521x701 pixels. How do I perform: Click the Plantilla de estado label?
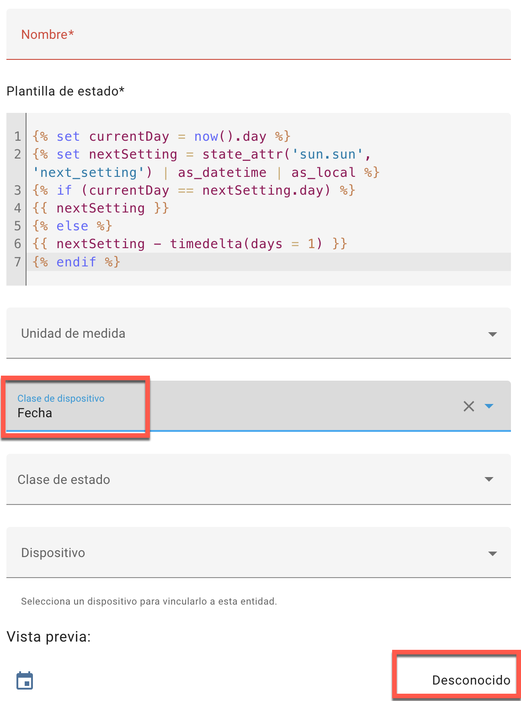point(65,91)
